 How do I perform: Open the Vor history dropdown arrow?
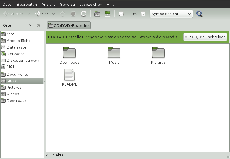point(54,14)
